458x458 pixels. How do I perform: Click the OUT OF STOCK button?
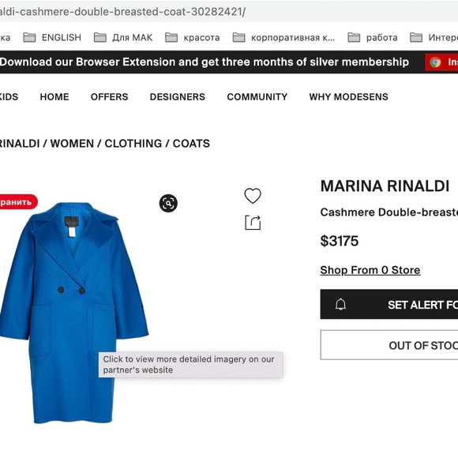[x=389, y=345]
